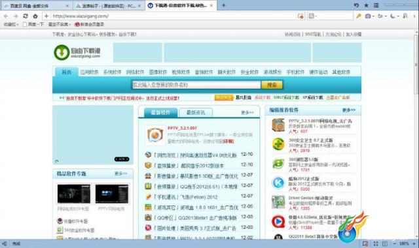Image resolution: width=419 pixels, height=248 pixels.
Task: Open the 手机软件 category menu
Action: tap(295, 72)
